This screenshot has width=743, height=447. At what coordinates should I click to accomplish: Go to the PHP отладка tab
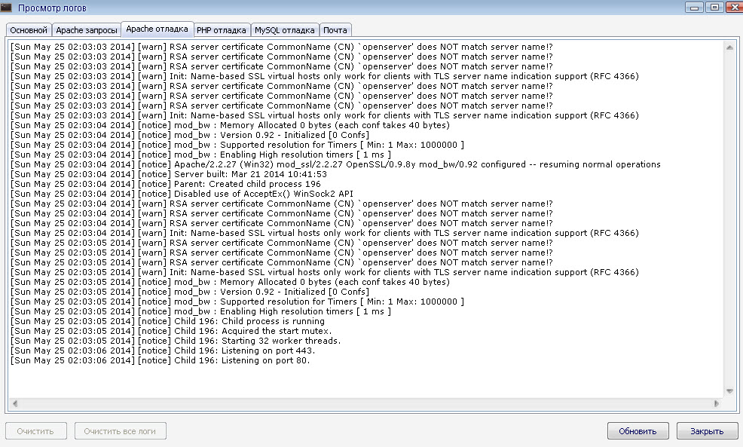[222, 30]
